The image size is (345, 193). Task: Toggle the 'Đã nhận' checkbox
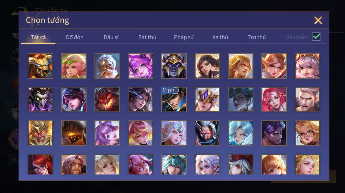(x=316, y=37)
